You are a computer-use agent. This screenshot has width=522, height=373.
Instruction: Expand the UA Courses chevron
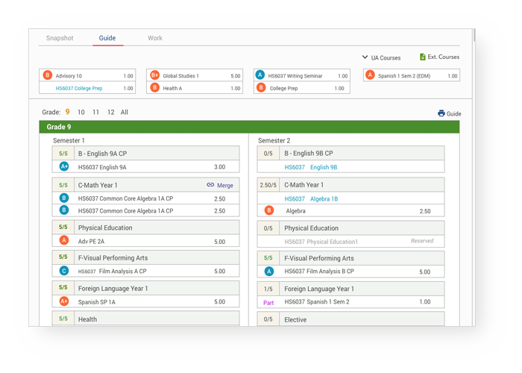(x=365, y=57)
